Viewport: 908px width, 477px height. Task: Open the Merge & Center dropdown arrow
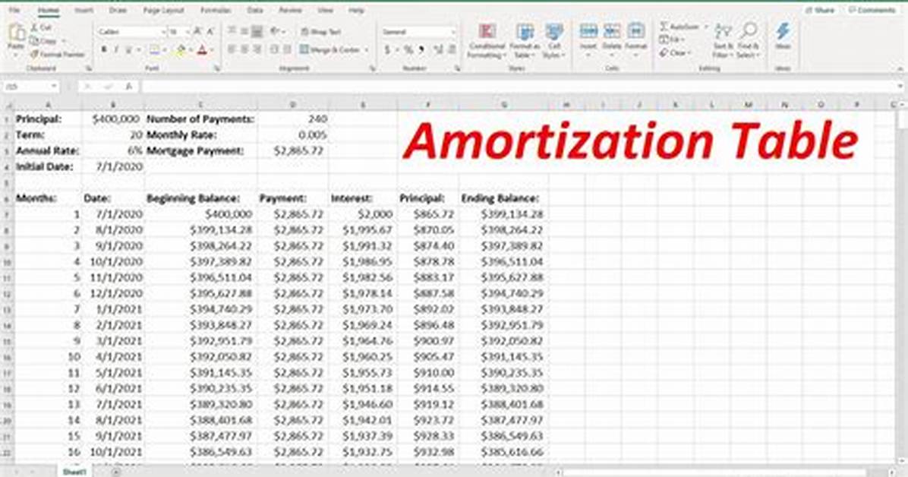(x=367, y=50)
